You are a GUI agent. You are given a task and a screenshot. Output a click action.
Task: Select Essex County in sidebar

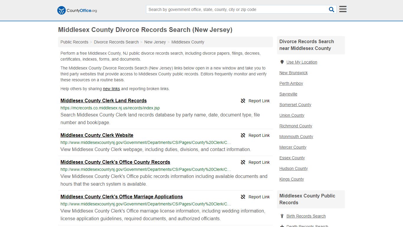292,158
